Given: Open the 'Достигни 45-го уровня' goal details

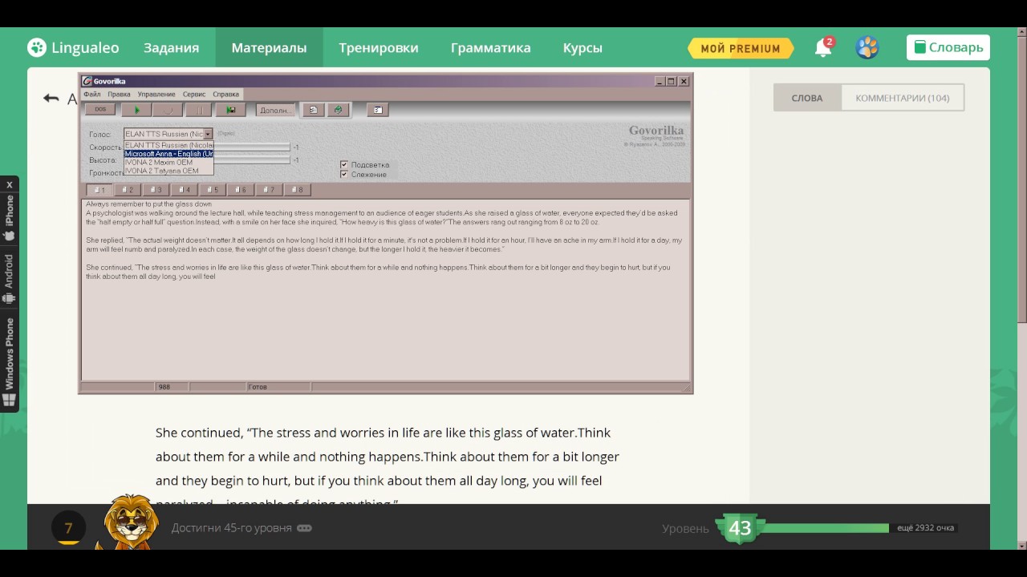Looking at the screenshot, I should point(242,528).
